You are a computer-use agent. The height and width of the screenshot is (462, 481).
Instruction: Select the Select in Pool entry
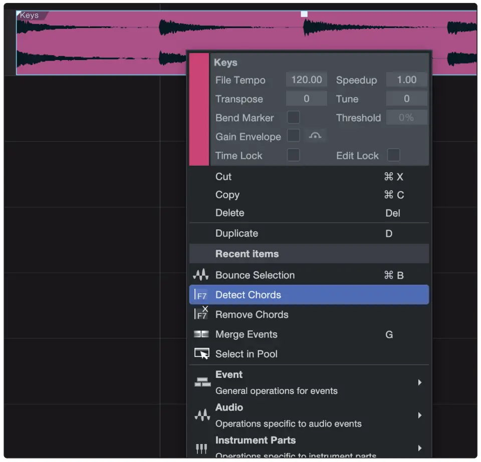[309, 354]
